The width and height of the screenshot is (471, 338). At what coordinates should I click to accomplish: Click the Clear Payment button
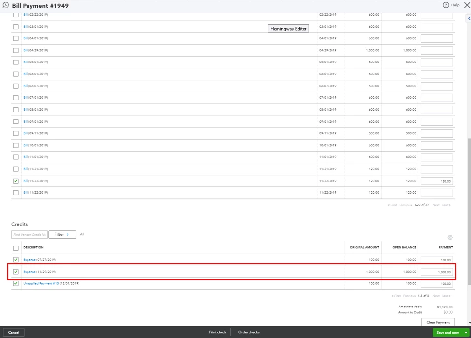coord(438,322)
